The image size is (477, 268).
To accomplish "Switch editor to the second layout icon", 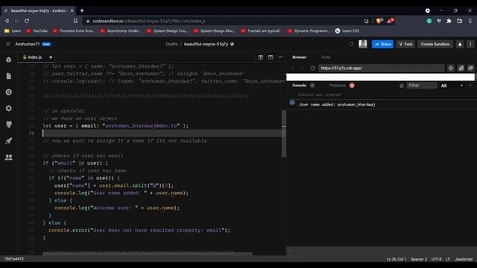I will [271, 57].
